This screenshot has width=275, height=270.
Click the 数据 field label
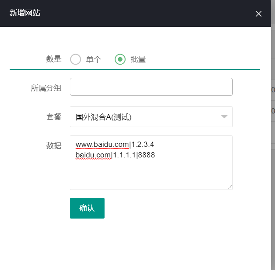click(x=54, y=146)
